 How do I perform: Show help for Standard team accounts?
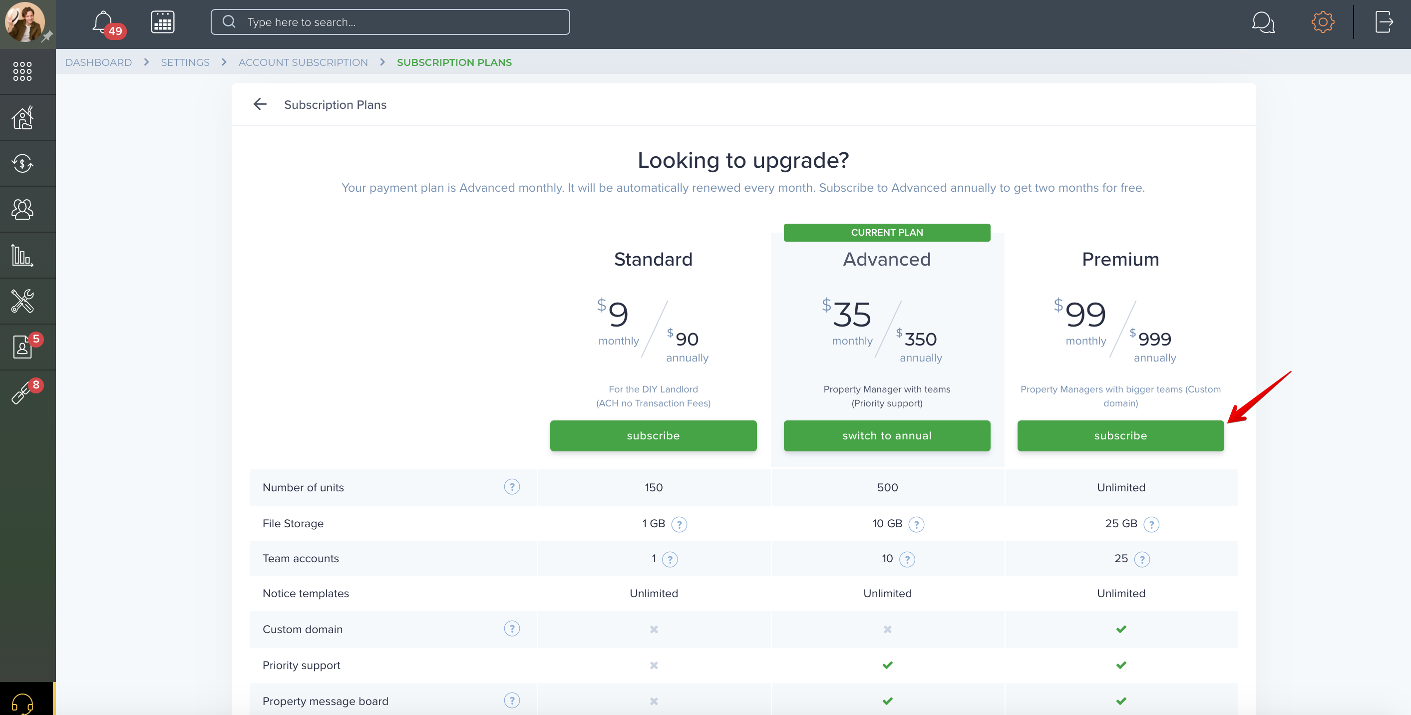(670, 559)
